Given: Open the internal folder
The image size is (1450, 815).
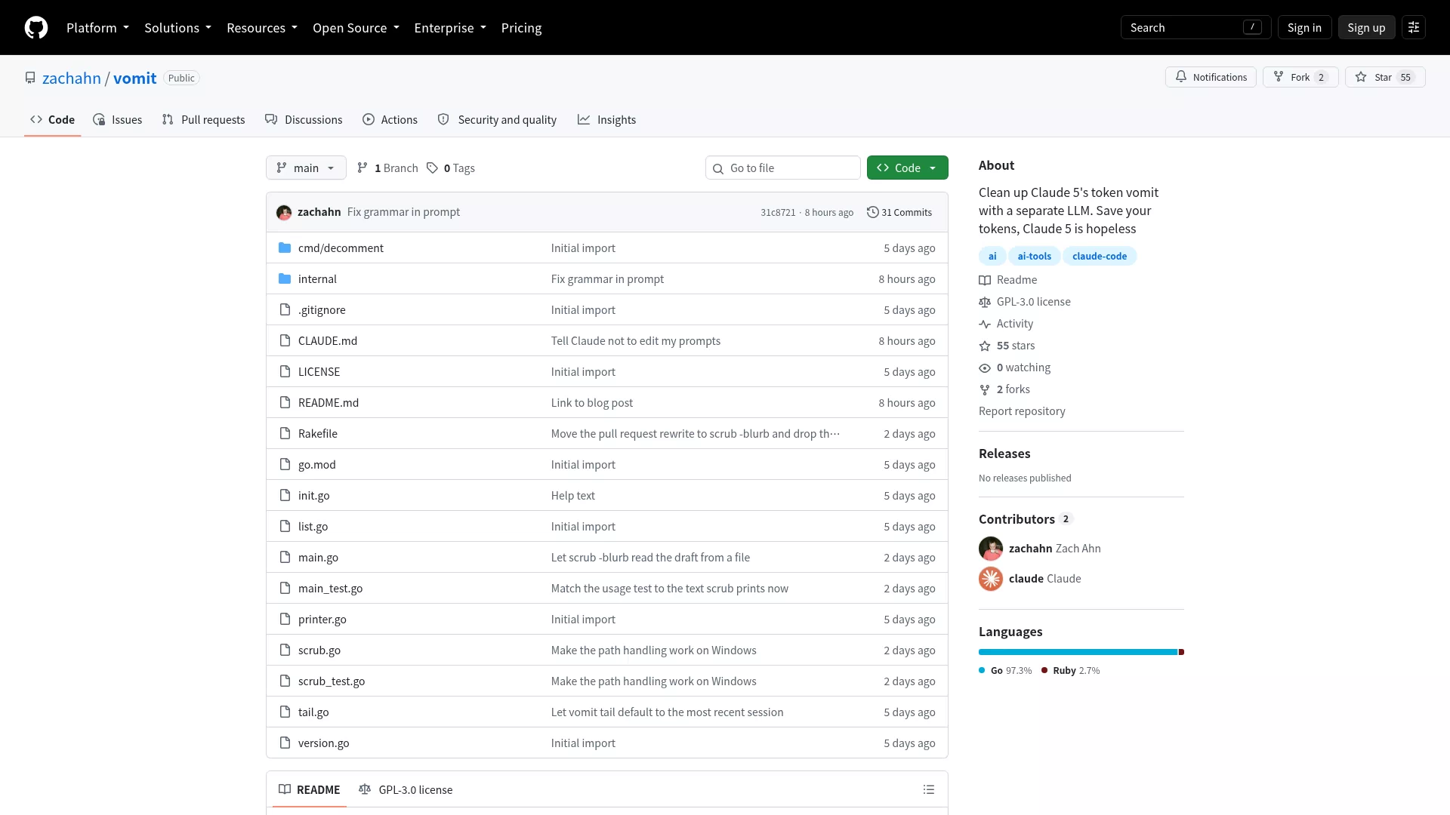Looking at the screenshot, I should [317, 279].
